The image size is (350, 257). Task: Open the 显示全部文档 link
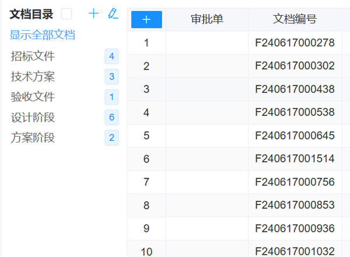(43, 35)
